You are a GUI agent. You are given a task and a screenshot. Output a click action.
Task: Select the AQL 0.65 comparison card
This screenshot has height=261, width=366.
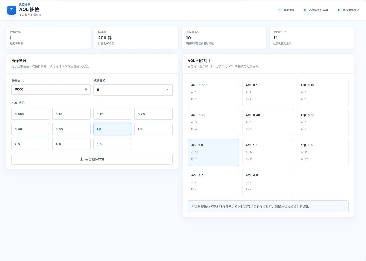point(323,122)
